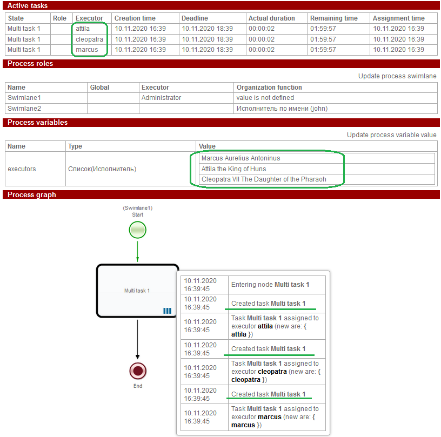Collapse the Active tasks section header
Screen dimensions: 441x437
click(x=28, y=6)
